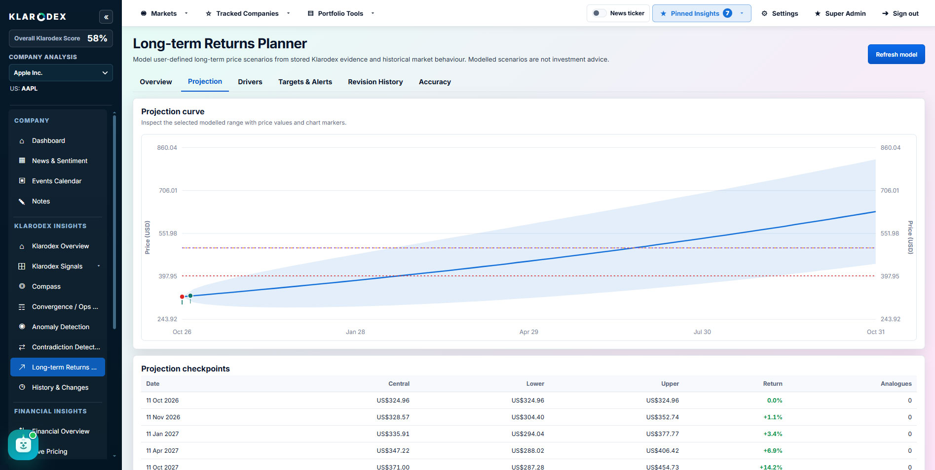
Task: Click the History & Changes clock icon
Action: coord(22,387)
